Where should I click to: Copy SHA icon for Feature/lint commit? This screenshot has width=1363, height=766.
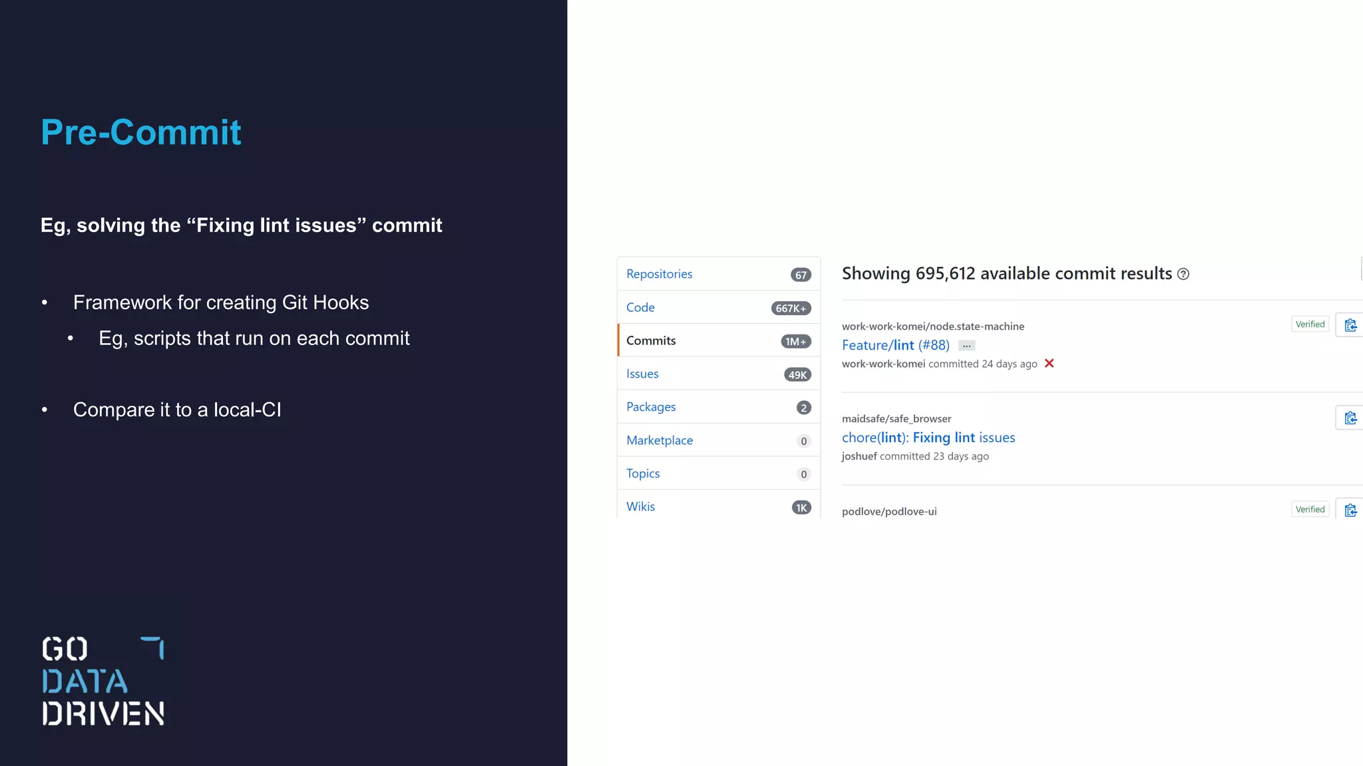[x=1350, y=325]
